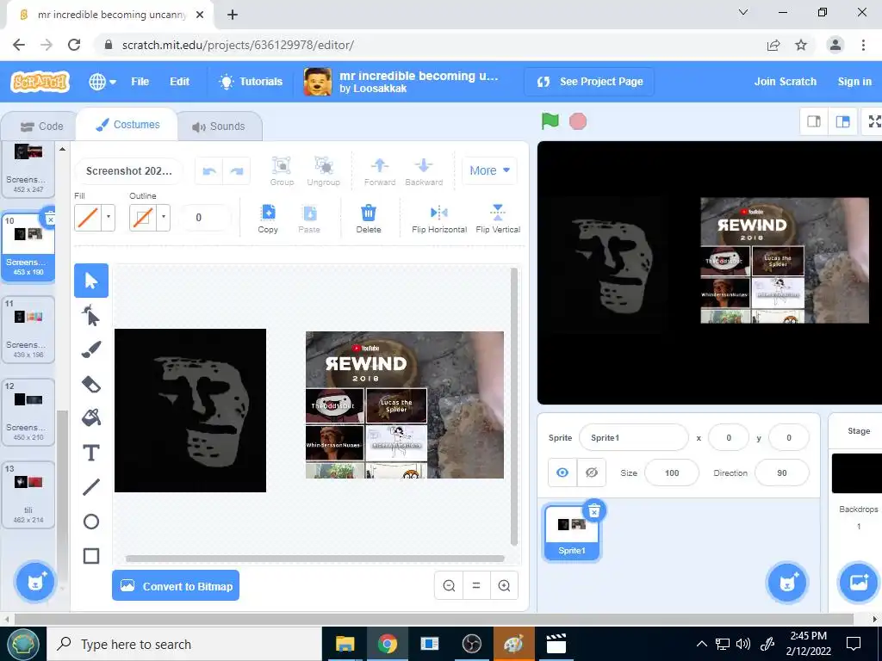Screen dimensions: 882x661
Task: Undo the last costume edit
Action: 209,171
